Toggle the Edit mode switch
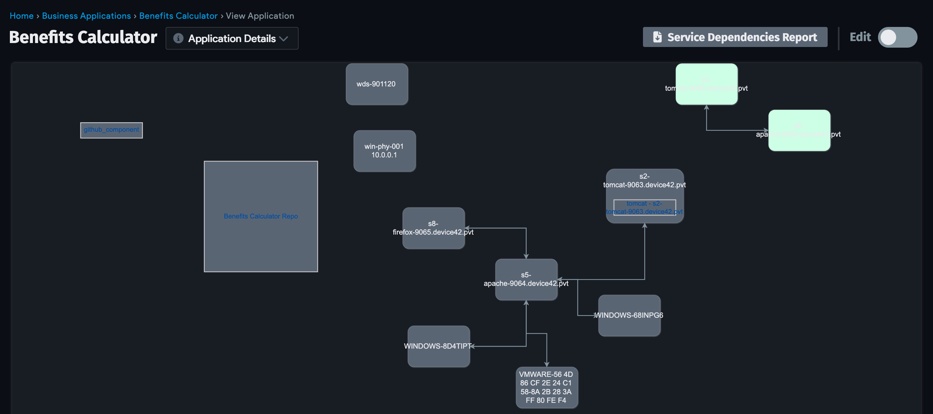The width and height of the screenshot is (933, 414). point(897,37)
